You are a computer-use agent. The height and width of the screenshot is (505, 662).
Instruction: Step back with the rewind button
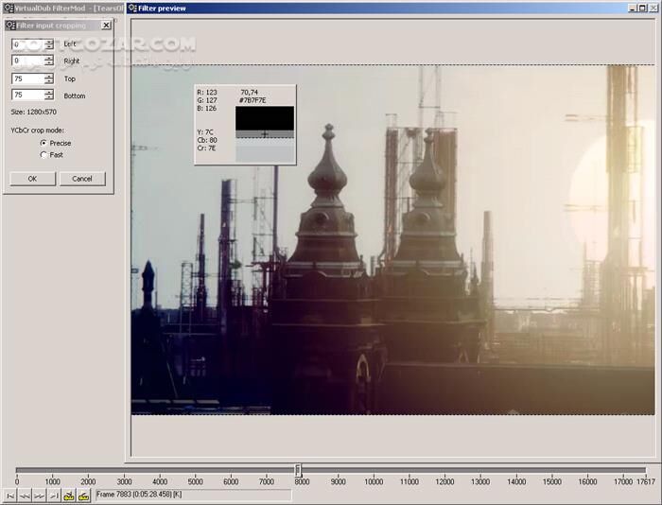pos(26,496)
